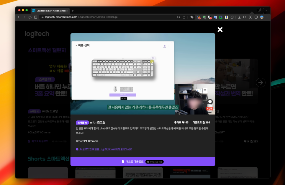This screenshot has height=185, width=285.
Task: Click the 스액챌 #1 purple badge in the popup
Action: pos(82,123)
